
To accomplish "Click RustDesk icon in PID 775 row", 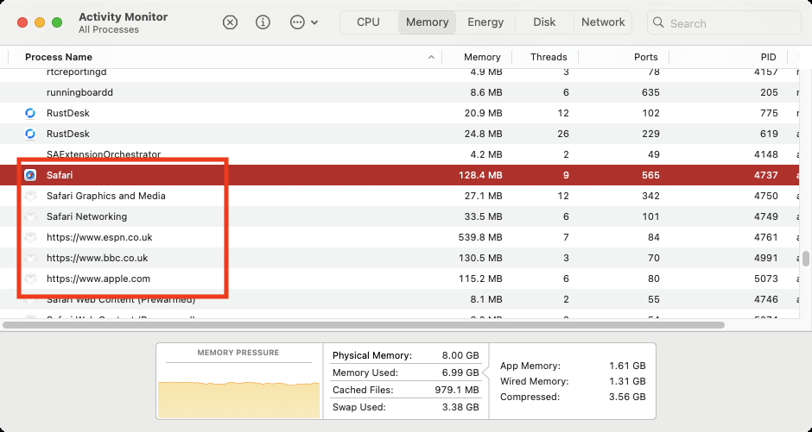I will (30, 113).
